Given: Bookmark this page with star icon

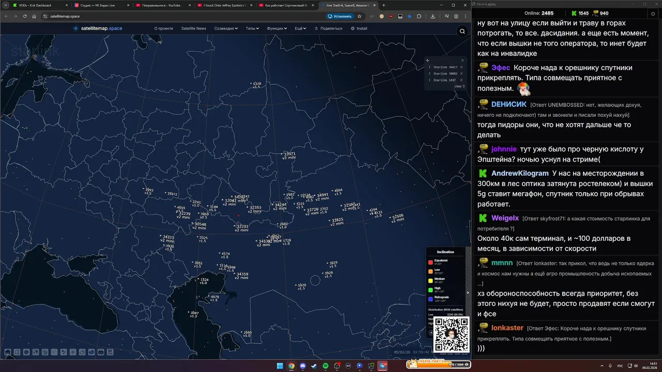Looking at the screenshot, I should click(x=359, y=16).
